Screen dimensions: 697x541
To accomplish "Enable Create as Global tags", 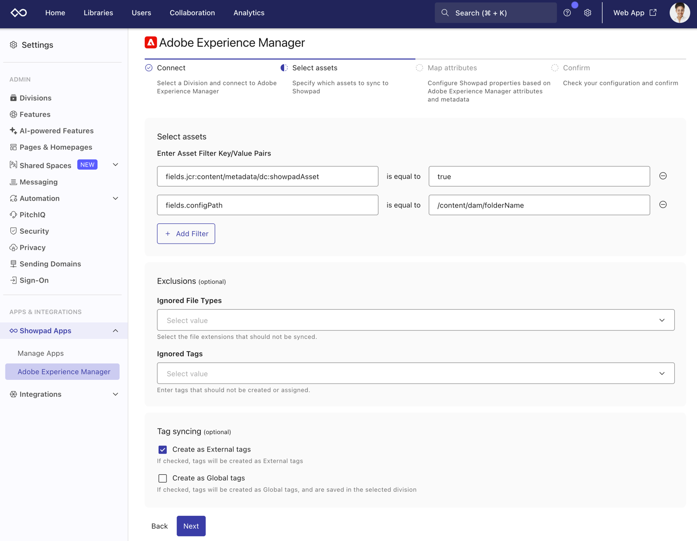I will 163,478.
